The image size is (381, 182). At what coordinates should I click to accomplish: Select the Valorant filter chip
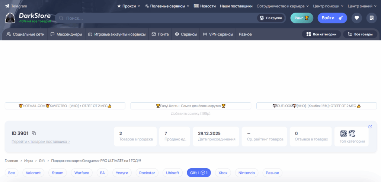tap(33, 173)
